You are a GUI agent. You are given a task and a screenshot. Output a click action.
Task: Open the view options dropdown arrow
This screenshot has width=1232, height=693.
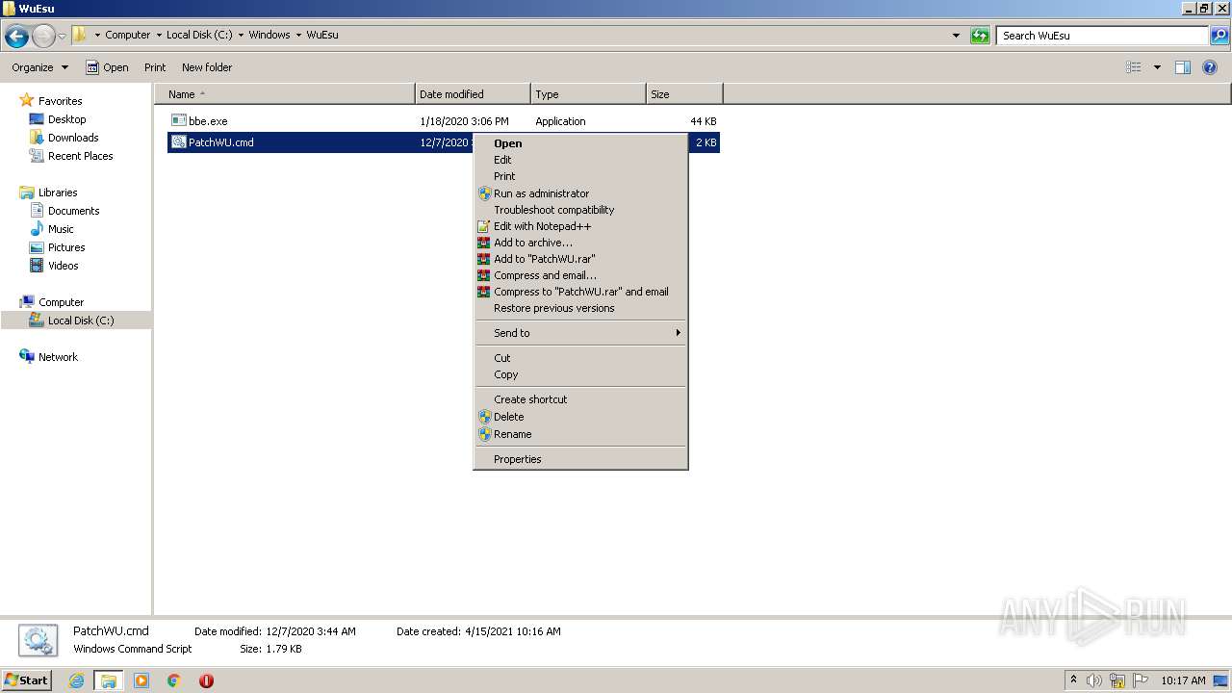pyautogui.click(x=1157, y=67)
